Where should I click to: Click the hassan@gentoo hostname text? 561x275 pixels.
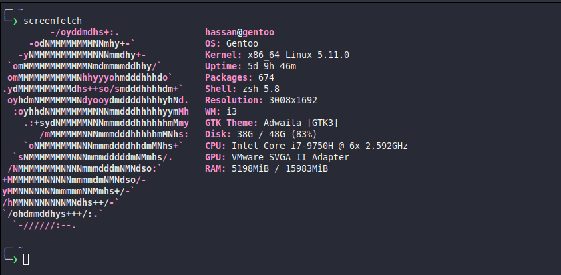tap(239, 32)
